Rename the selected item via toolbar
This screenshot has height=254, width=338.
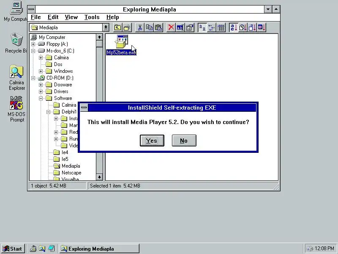coord(180,28)
